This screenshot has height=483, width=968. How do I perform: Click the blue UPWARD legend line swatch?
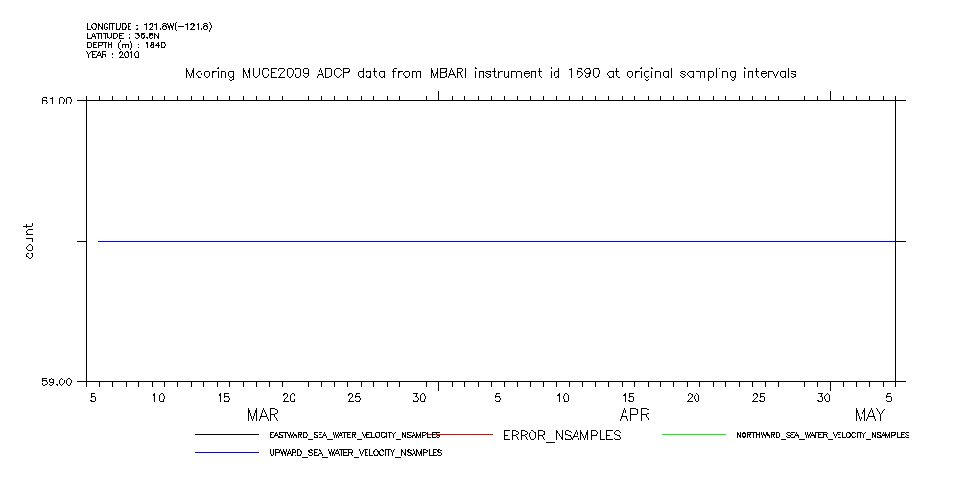click(225, 452)
